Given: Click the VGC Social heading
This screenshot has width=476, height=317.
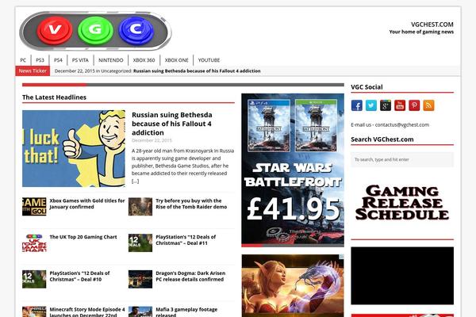Looking at the screenshot, I should [367, 87].
